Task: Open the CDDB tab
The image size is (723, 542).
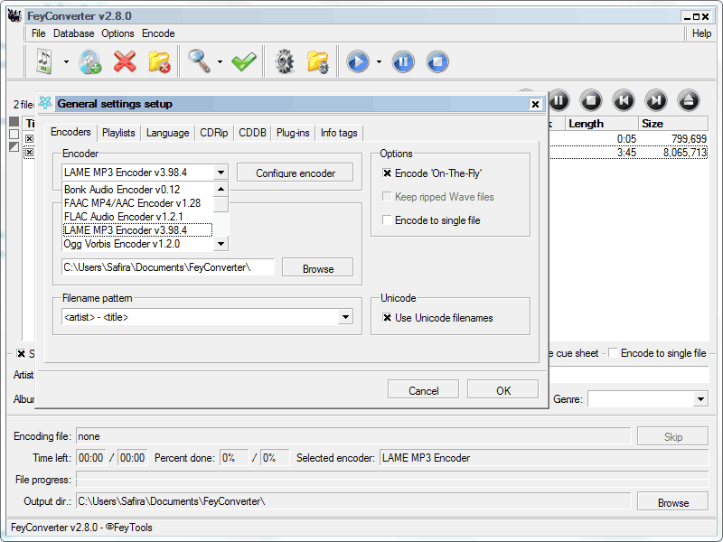Action: click(x=252, y=133)
